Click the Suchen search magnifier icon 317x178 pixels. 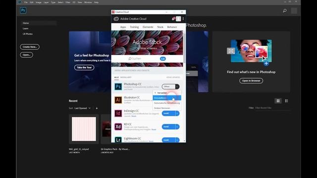[130, 59]
